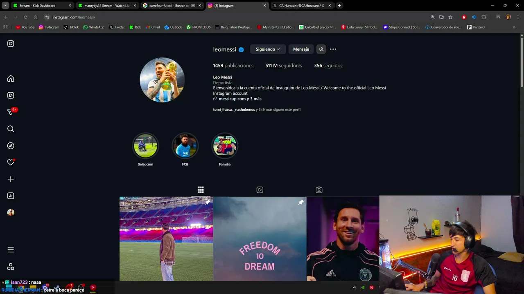This screenshot has height=294, width=524.
Task: Open WhatsApp bookmark
Action: (x=94, y=27)
